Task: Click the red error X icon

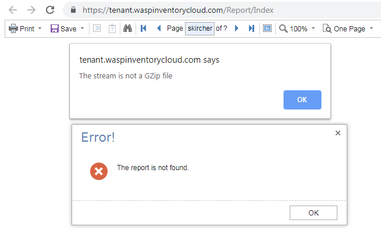Action: pos(99,171)
